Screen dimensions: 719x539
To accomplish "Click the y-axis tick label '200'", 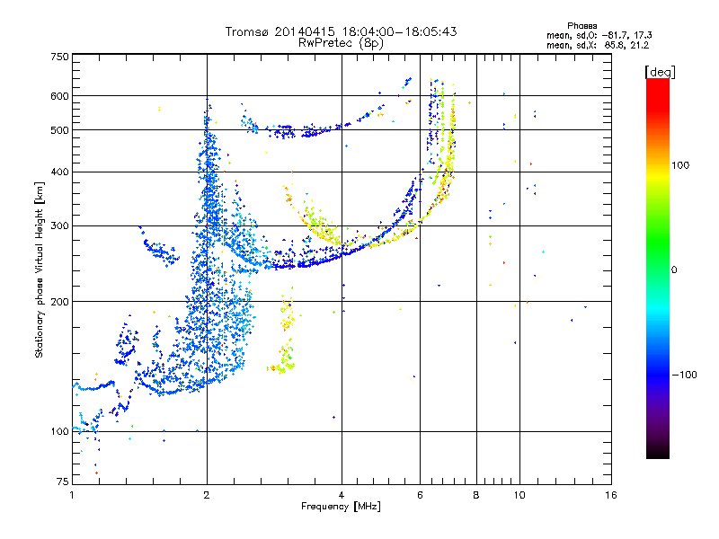I will tap(59, 302).
